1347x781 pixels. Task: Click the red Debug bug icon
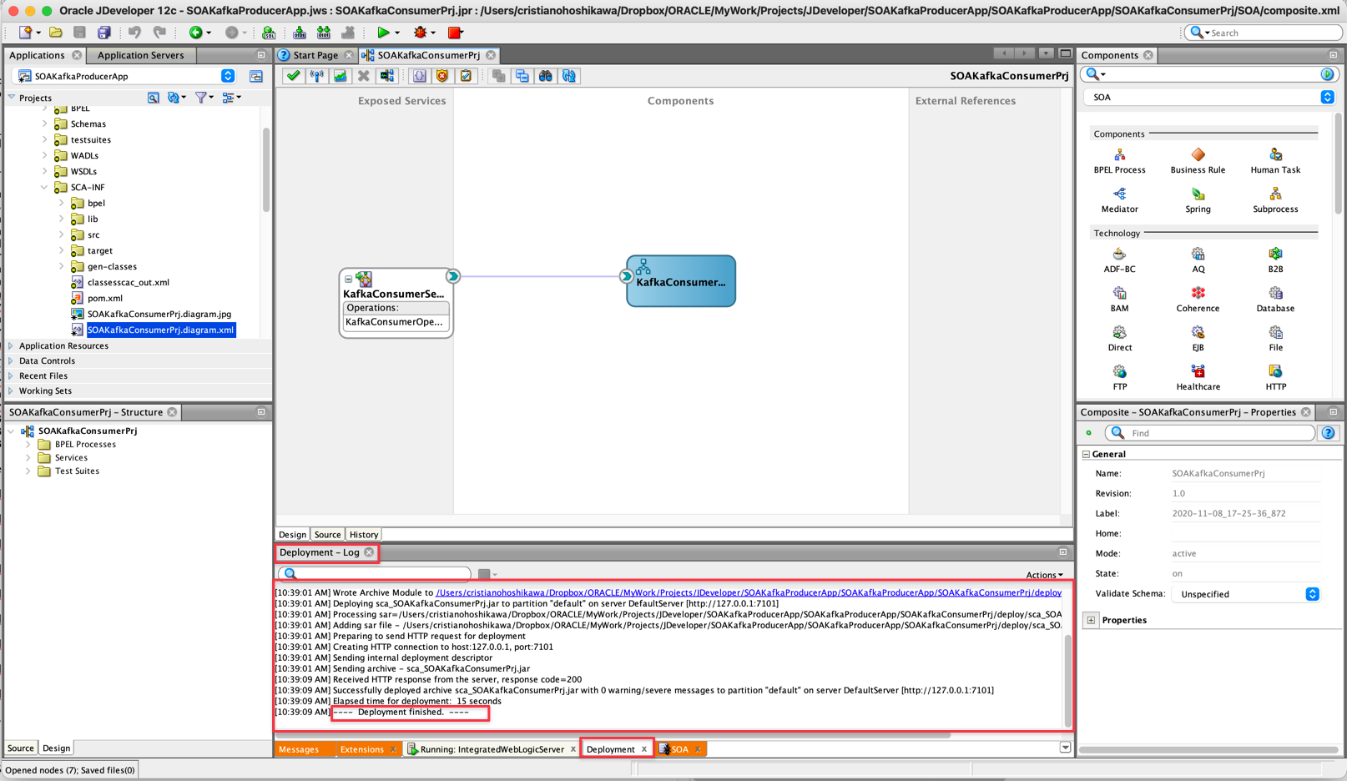pos(421,33)
